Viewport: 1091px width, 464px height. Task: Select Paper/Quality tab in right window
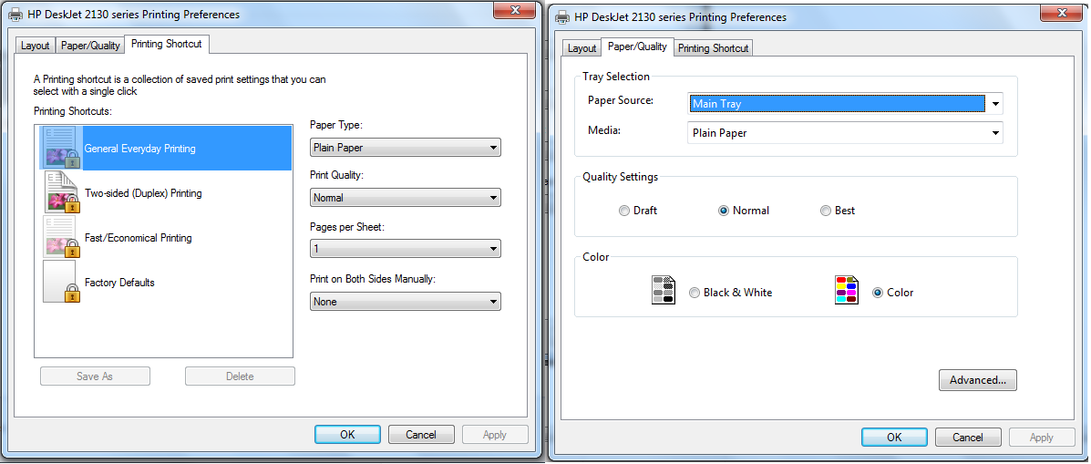pyautogui.click(x=637, y=46)
